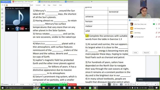Viewport: 160px width, 90px height.
Task: Jump to the first page arrow
Action: pyautogui.click(x=12, y=84)
